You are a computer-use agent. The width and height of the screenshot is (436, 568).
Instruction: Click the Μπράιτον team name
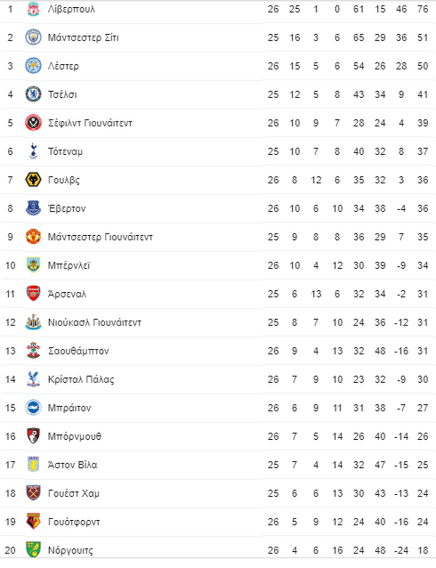pyautogui.click(x=70, y=408)
